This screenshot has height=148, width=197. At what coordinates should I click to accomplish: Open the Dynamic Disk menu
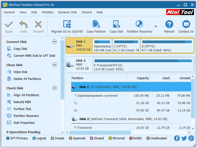pos(68,12)
